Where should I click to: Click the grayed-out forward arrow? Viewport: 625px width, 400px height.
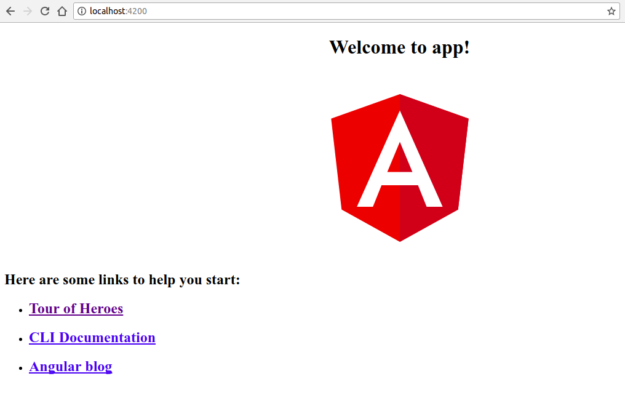click(x=27, y=10)
